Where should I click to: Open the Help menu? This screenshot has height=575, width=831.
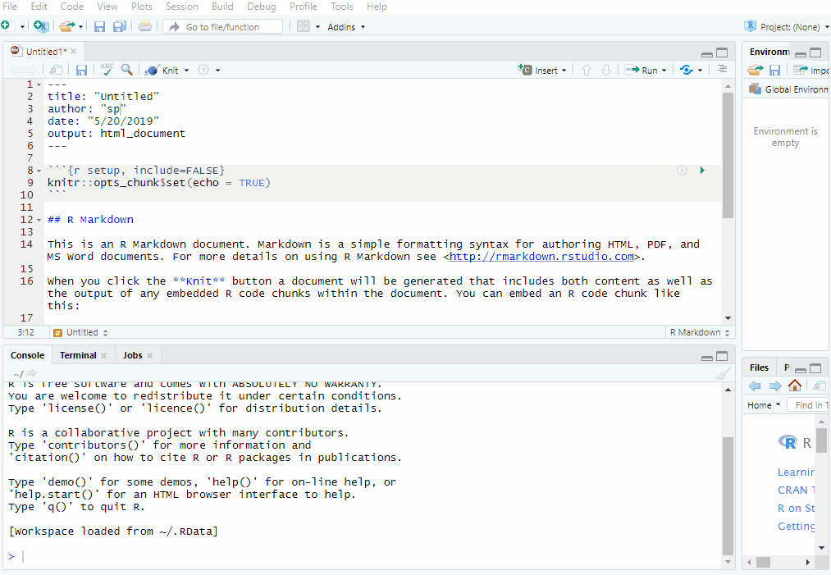377,7
